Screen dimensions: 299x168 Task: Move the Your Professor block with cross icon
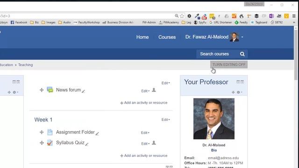point(233,92)
